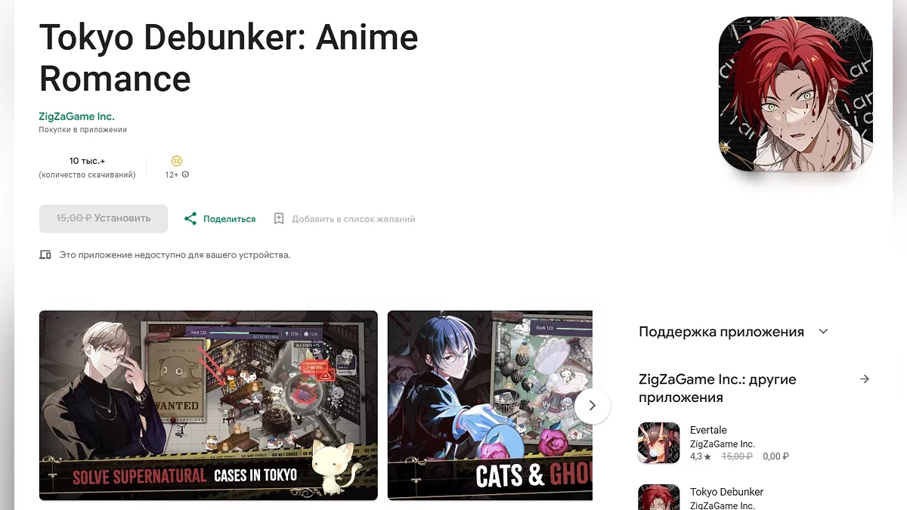
Task: Open the Evertale title link
Action: 708,430
